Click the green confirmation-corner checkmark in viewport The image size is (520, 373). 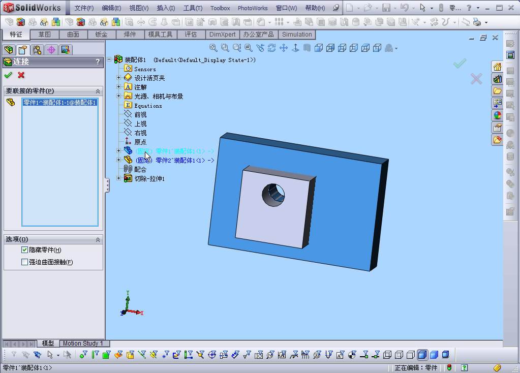point(460,63)
